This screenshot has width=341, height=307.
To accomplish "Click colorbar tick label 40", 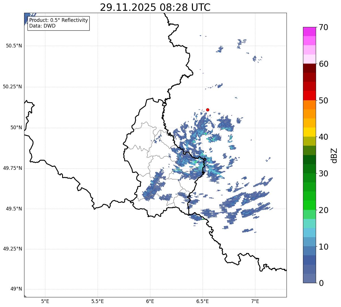I will (x=323, y=137).
